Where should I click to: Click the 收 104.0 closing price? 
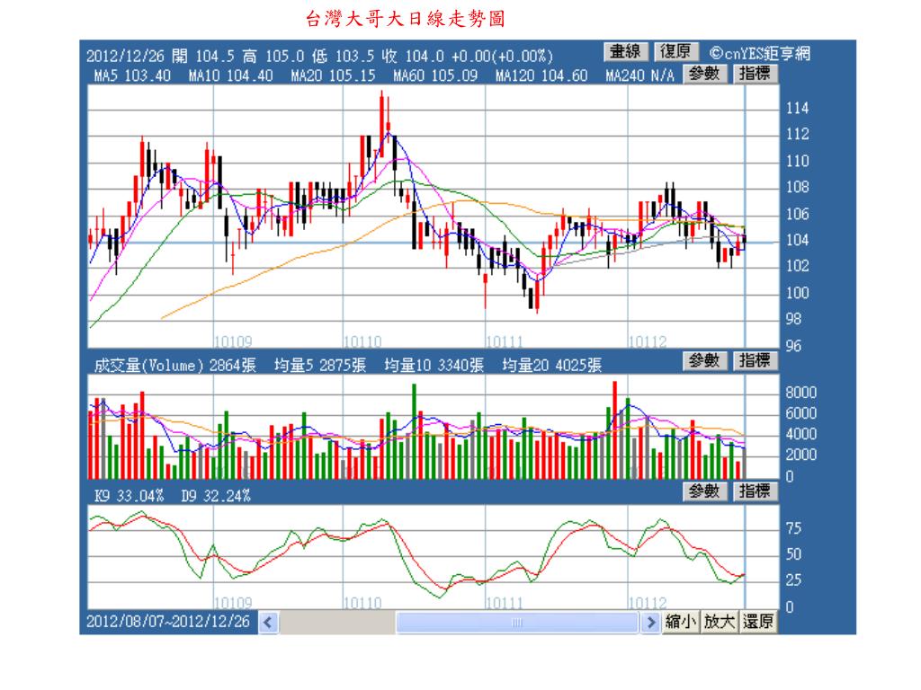pyautogui.click(x=413, y=57)
